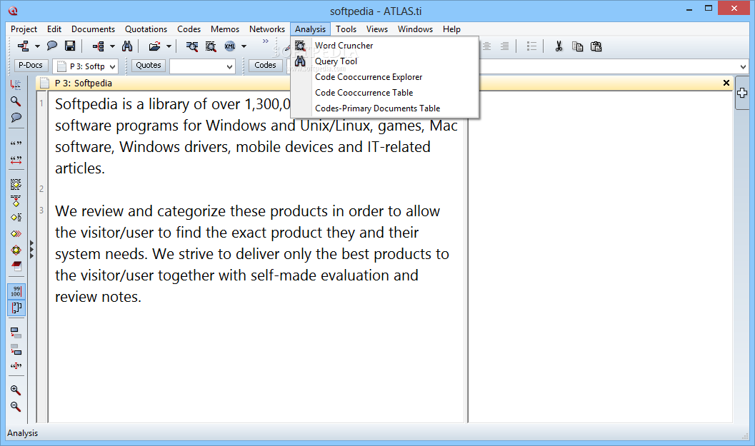Toggle line numbers with the 99/100 icon
755x446 pixels.
pyautogui.click(x=16, y=292)
